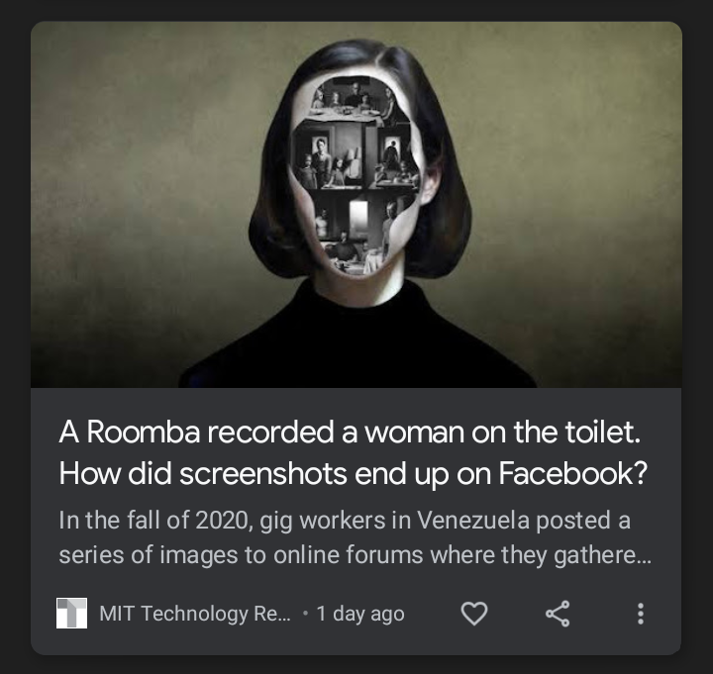The width and height of the screenshot is (713, 674).
Task: Click the '1 day ago' timestamp
Action: [x=360, y=614]
